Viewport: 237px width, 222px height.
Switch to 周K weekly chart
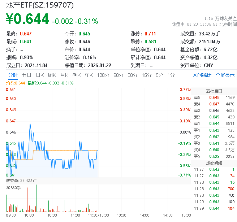pyautogui.click(x=52, y=75)
